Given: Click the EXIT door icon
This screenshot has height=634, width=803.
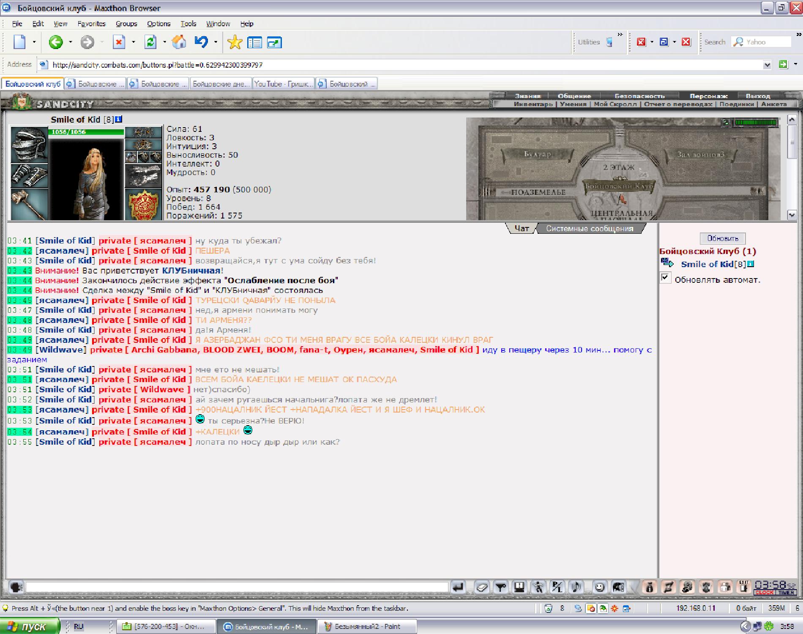Looking at the screenshot, I should click(x=744, y=587).
